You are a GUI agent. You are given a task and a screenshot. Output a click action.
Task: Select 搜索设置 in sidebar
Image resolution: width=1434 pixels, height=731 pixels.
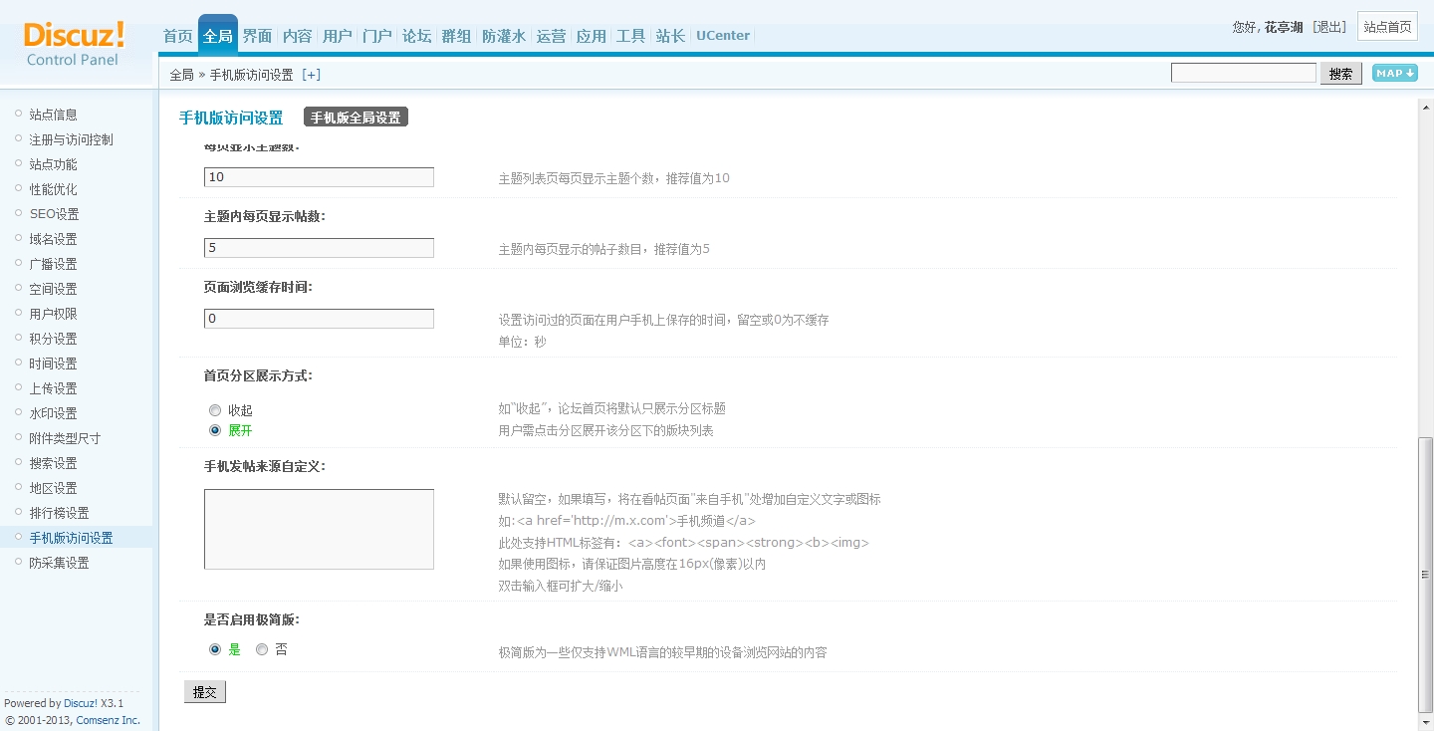pos(54,463)
